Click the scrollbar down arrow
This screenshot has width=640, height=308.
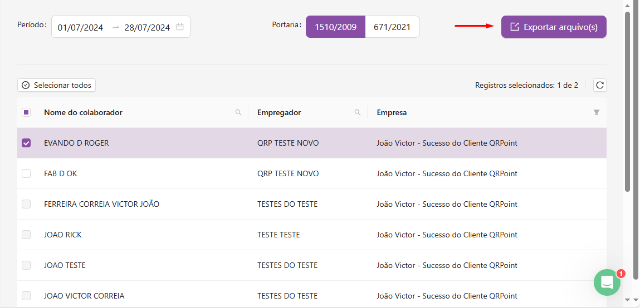point(628,300)
